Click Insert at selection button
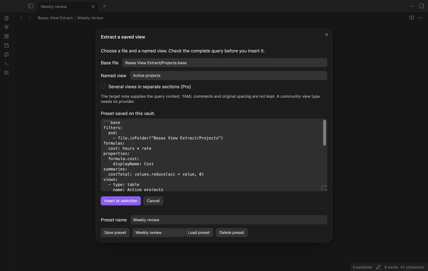Screen dimensions: 428x271 (x=121, y=201)
